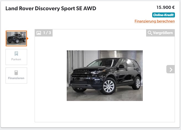181x130 pixels.
Task: Click the Finanzieren calculator icon
Action: tap(16, 73)
